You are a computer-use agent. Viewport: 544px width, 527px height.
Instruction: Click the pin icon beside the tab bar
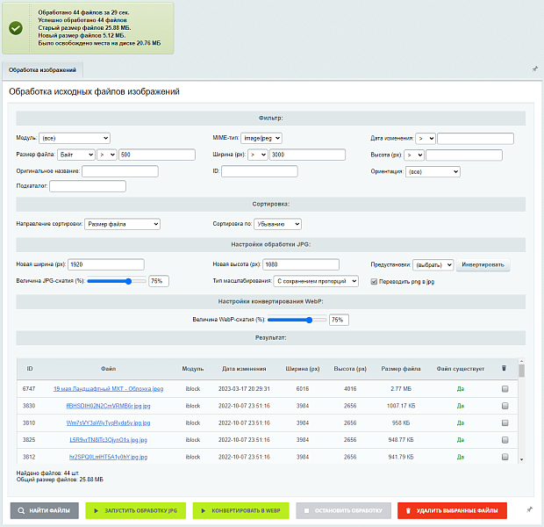(x=534, y=69)
